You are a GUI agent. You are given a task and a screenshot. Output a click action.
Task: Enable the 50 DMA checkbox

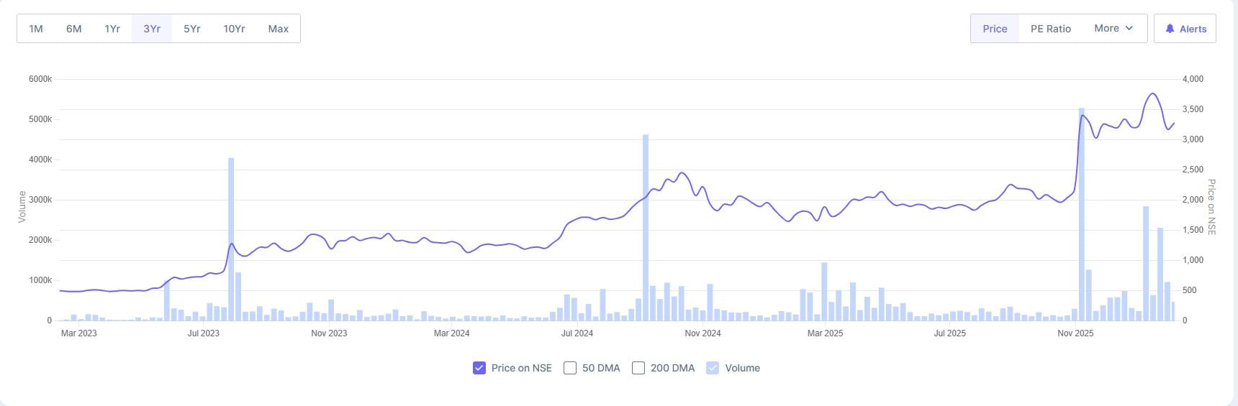[570, 368]
